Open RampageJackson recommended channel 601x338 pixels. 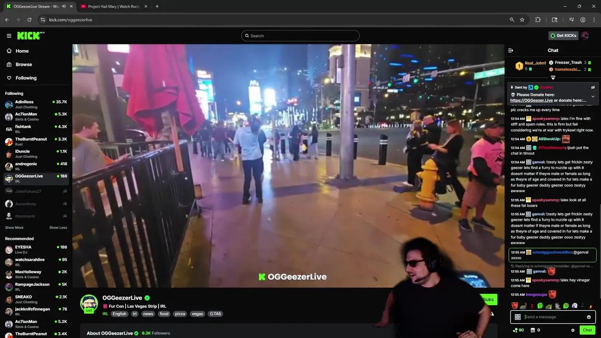pos(36,287)
